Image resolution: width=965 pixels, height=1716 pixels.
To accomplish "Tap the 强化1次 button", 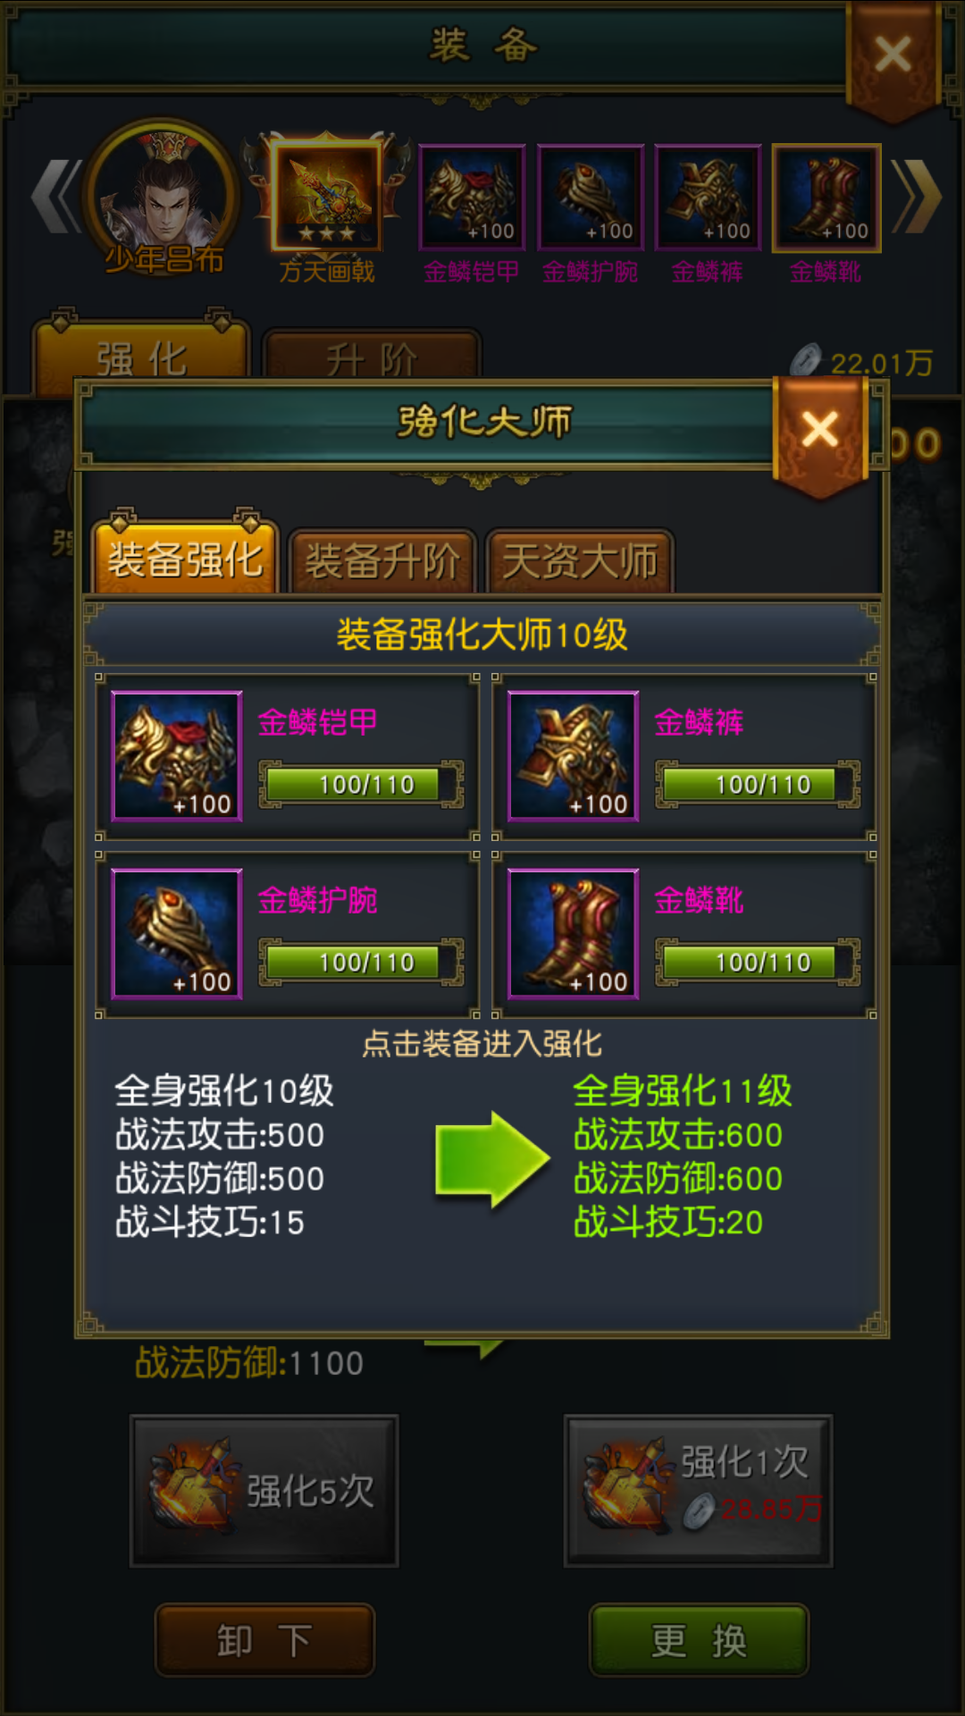I will point(699,1491).
